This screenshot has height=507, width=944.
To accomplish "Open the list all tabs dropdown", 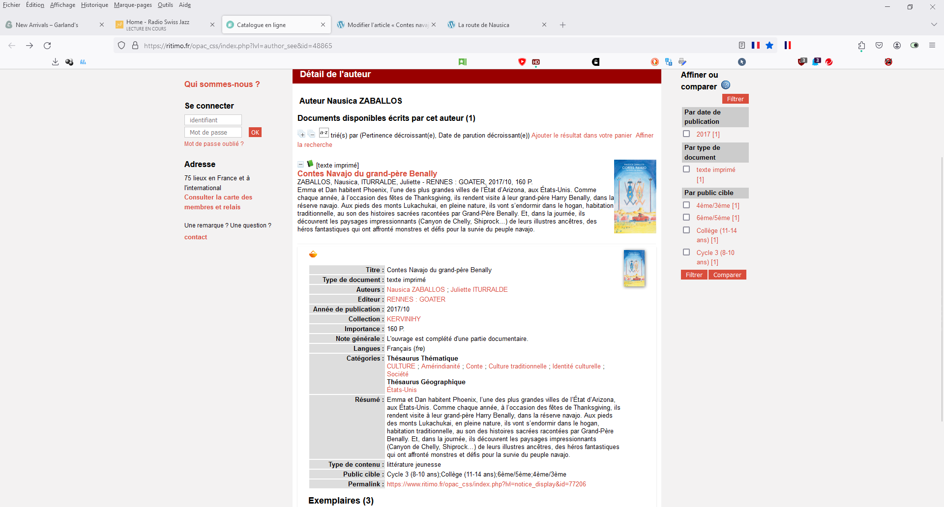I will (x=934, y=25).
